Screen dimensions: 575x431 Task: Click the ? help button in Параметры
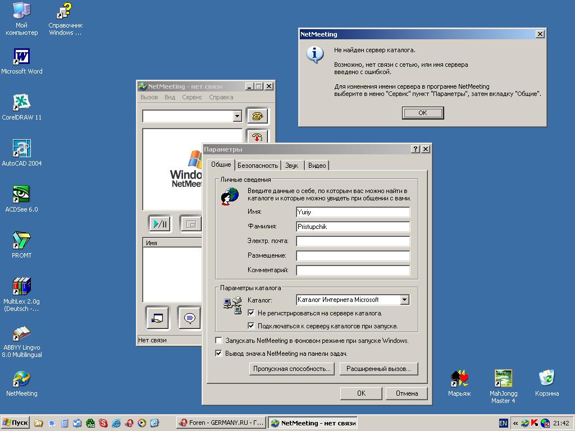tap(415, 149)
